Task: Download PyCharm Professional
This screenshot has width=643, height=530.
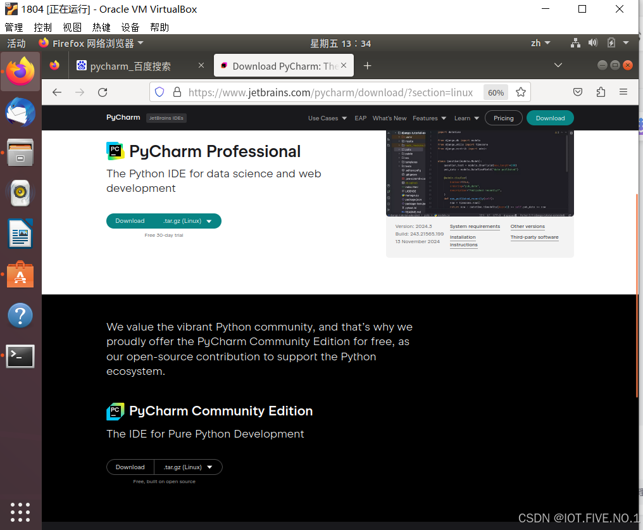Action: tap(130, 221)
